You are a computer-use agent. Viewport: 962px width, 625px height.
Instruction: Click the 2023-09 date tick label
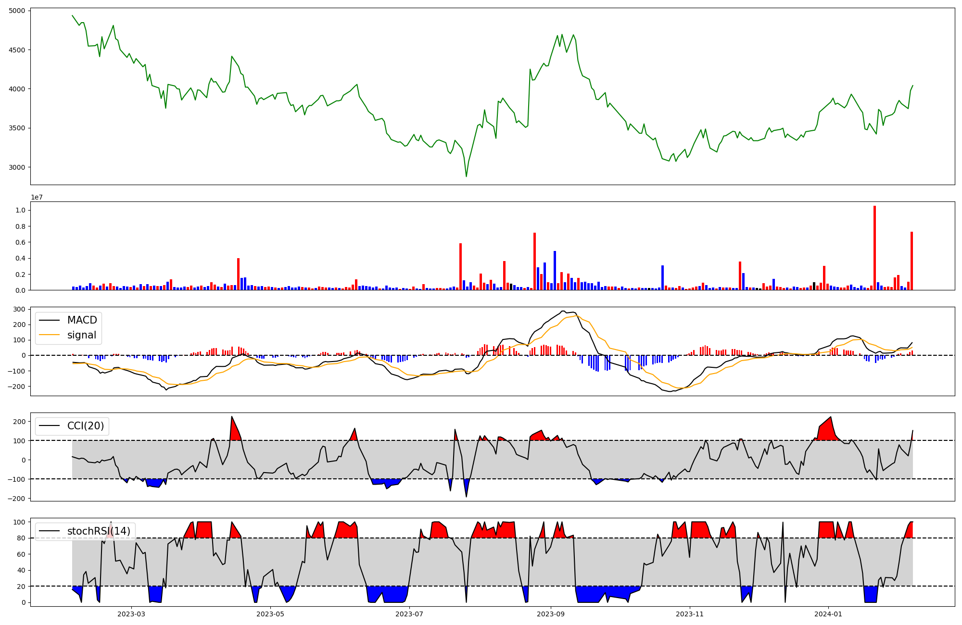pyautogui.click(x=551, y=614)
